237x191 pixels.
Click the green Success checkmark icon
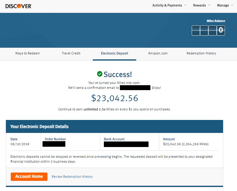[x=100, y=74]
